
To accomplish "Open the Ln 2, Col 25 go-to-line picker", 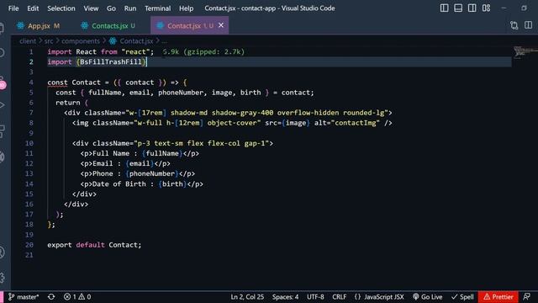I will [247, 297].
